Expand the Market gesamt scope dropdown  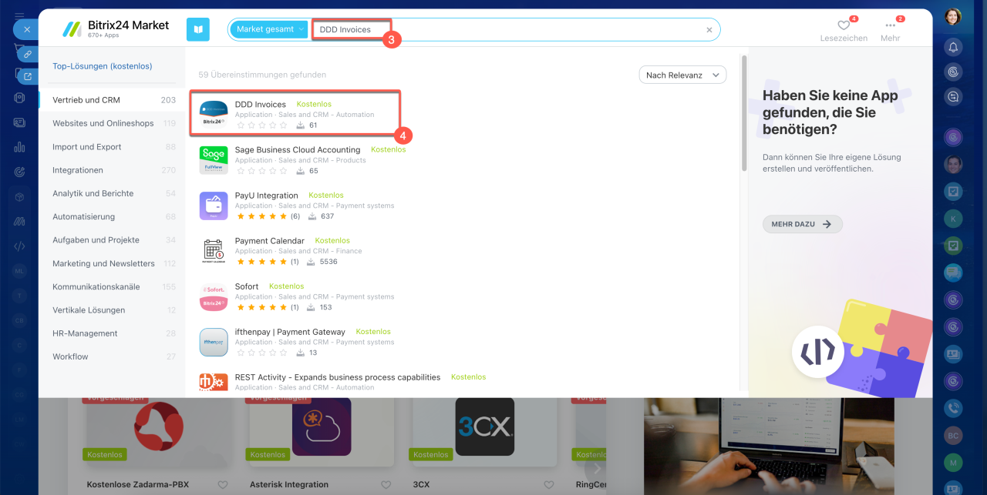269,29
